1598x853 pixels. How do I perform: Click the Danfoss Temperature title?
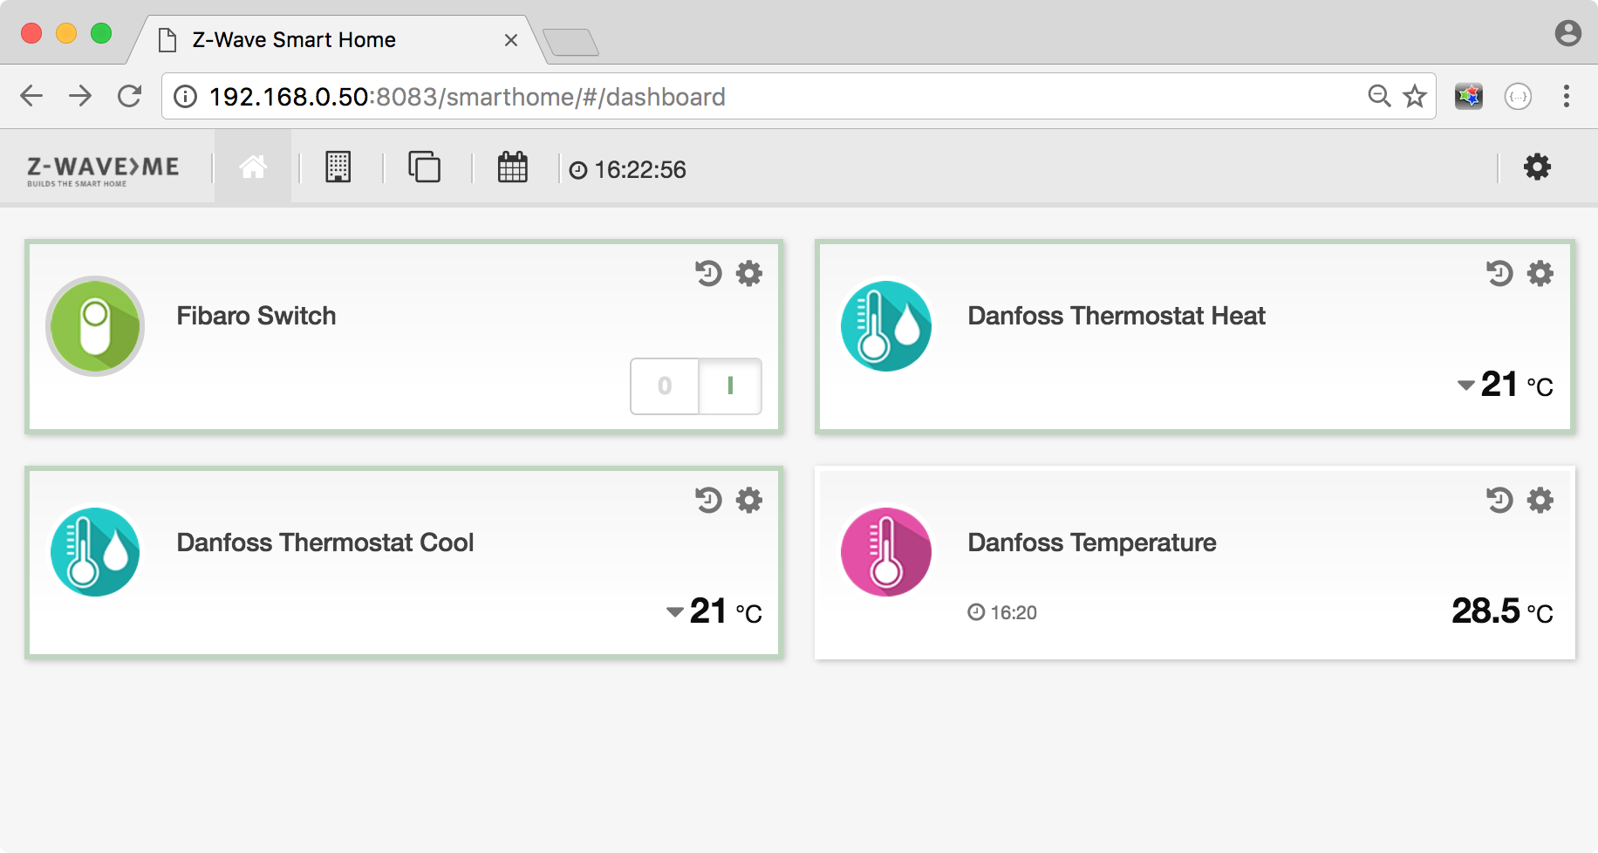click(1092, 543)
